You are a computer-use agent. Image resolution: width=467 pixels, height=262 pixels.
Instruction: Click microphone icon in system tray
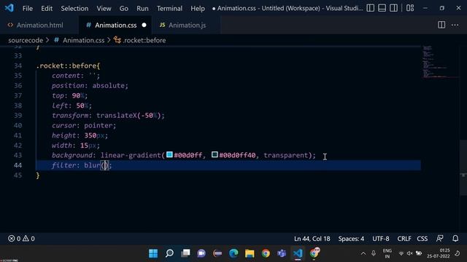pos(374,253)
